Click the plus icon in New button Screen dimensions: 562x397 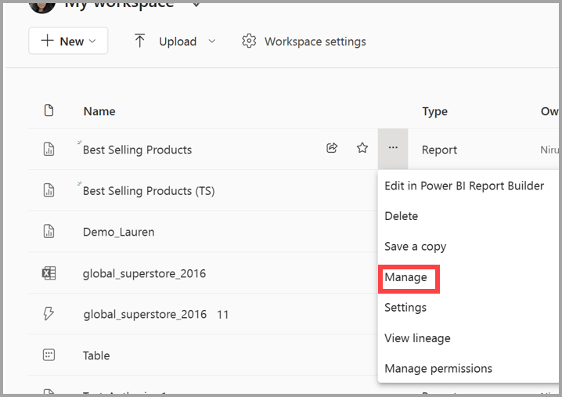point(47,40)
